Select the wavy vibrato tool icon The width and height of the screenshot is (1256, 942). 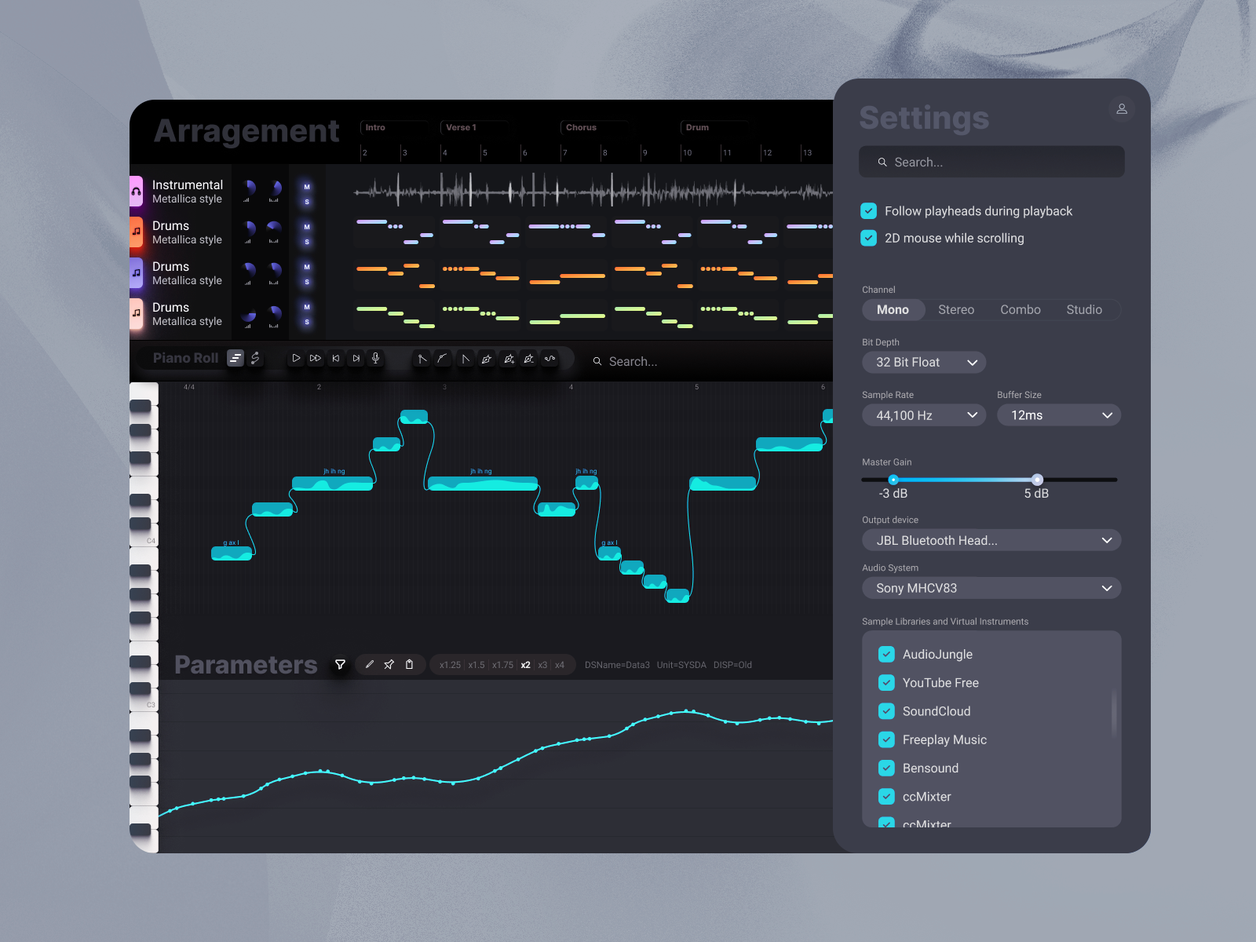point(550,359)
